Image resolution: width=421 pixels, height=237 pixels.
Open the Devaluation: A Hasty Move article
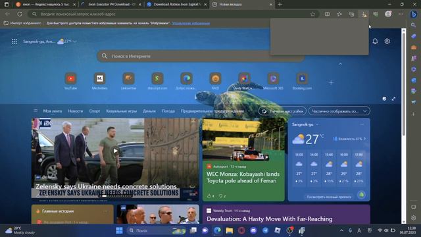click(x=269, y=219)
